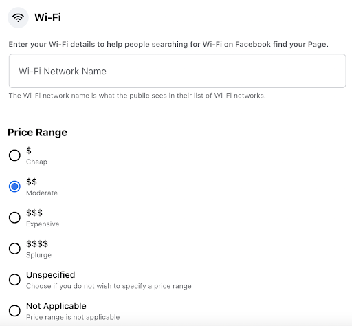This screenshot has height=326, width=352.
Task: Click 'Choose if you do not wish' description
Action: (x=109, y=286)
